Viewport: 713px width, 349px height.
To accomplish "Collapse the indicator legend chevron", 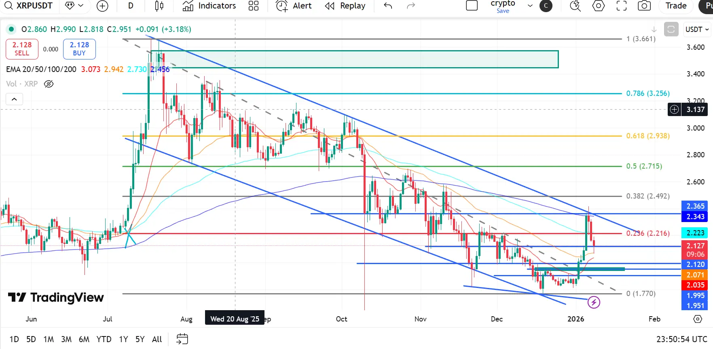I will coord(14,99).
